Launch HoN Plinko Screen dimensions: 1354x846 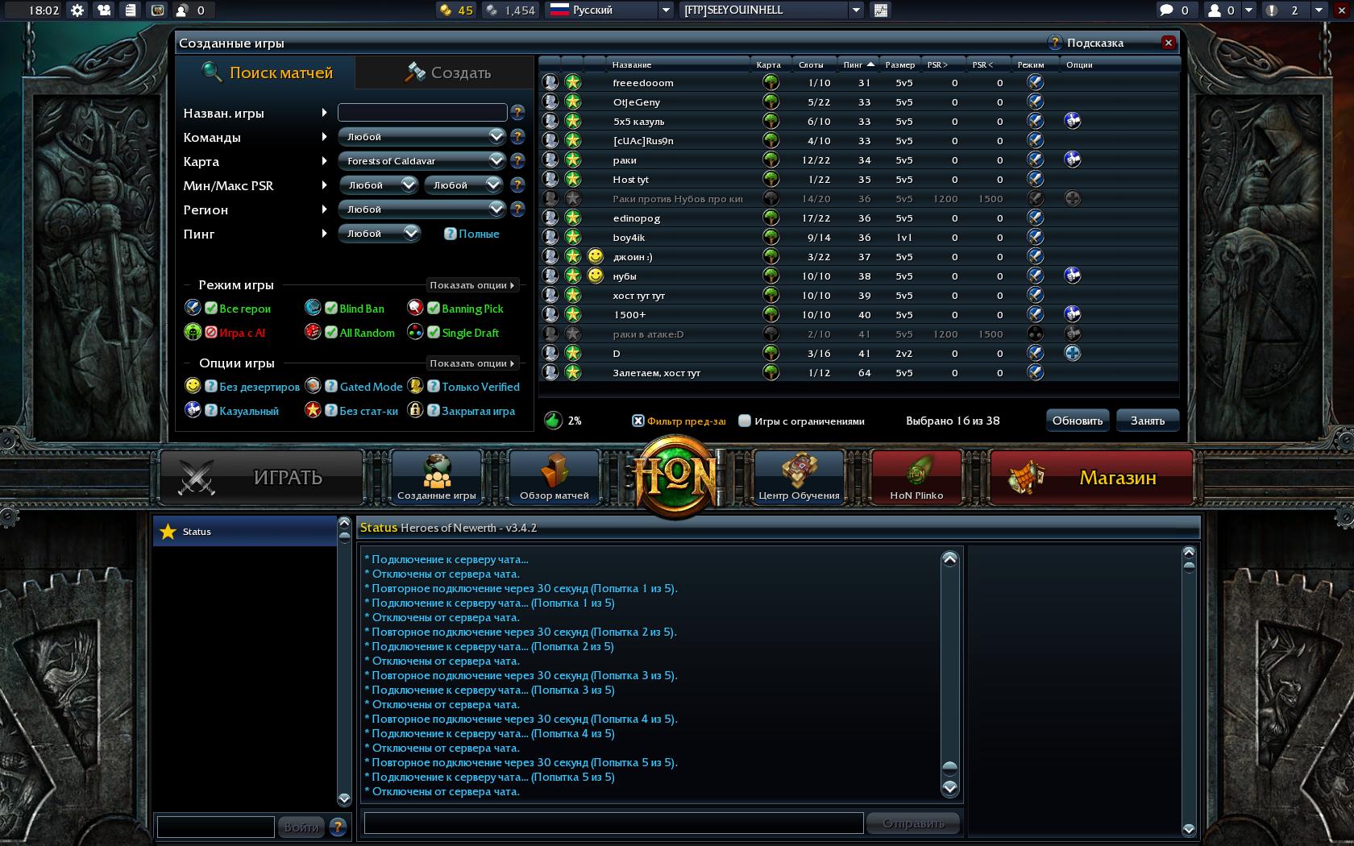(x=916, y=477)
